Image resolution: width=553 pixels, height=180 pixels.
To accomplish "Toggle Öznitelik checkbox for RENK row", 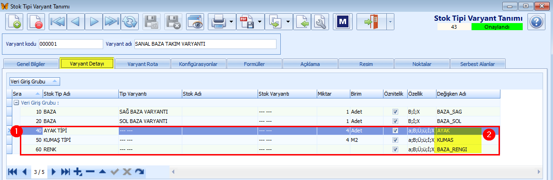I will pyautogui.click(x=395, y=149).
